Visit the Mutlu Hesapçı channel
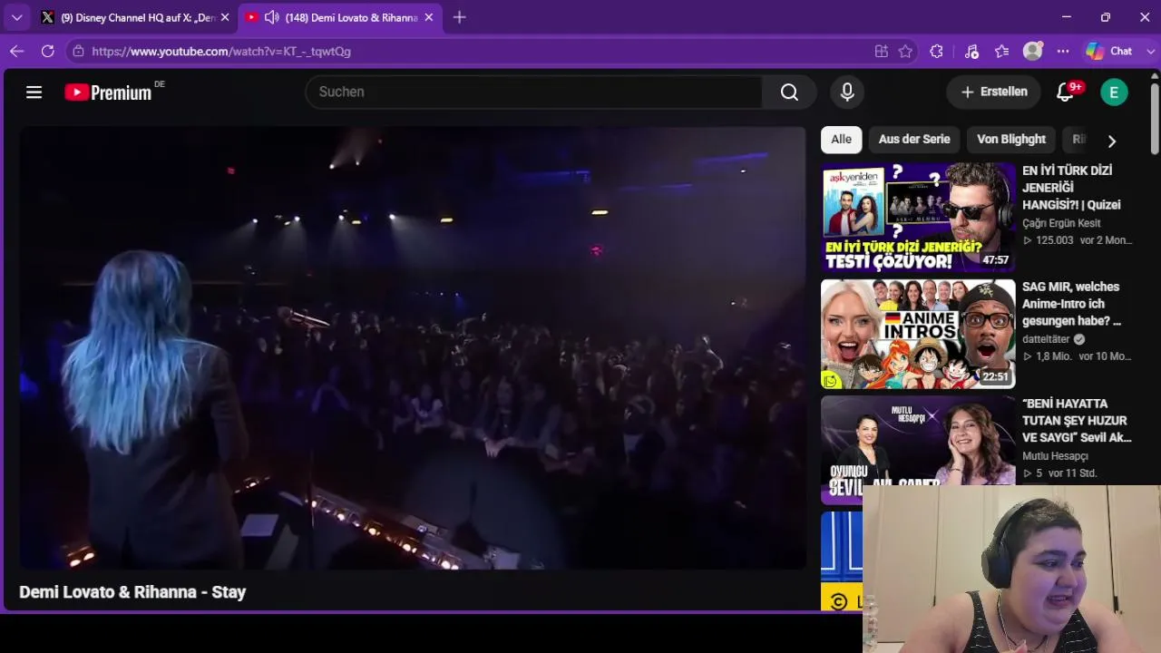This screenshot has height=653, width=1161. (x=1055, y=456)
